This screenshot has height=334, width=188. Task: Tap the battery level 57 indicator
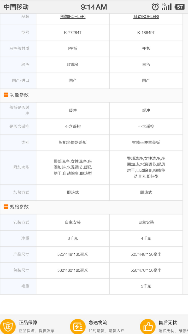coord(180,7)
